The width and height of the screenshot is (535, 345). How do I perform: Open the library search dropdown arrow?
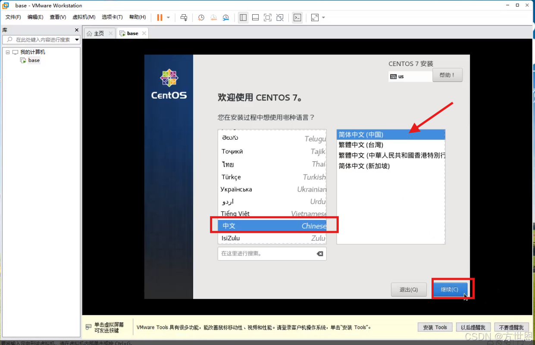[x=77, y=40]
